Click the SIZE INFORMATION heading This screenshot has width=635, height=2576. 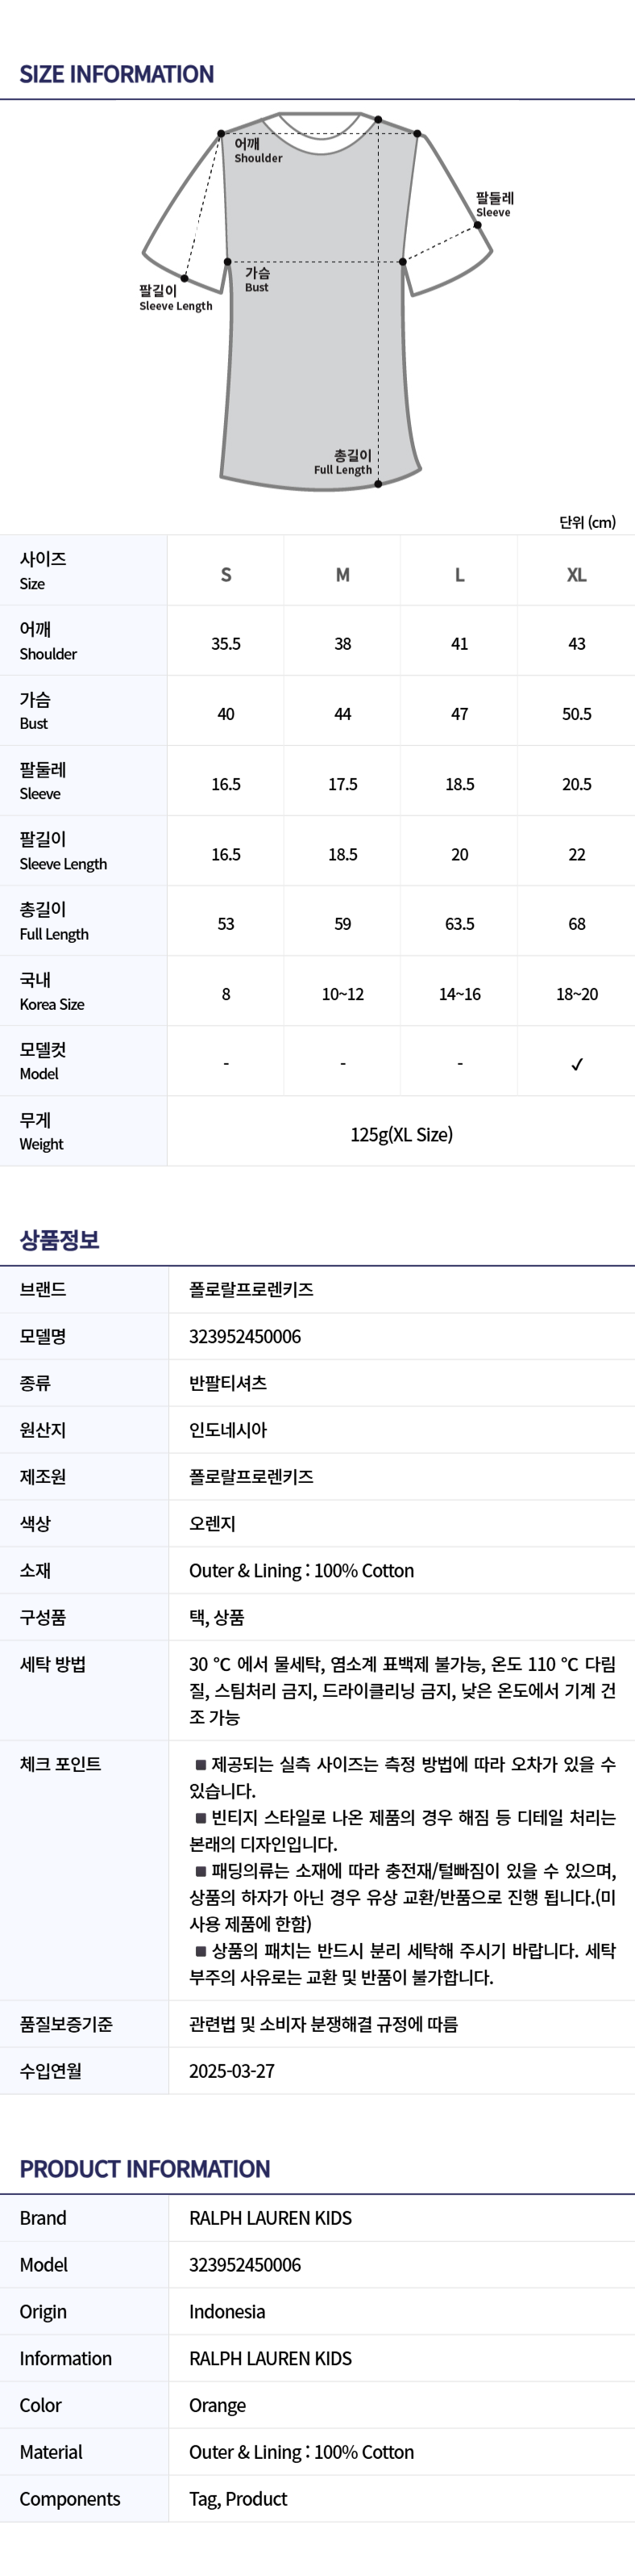[117, 74]
